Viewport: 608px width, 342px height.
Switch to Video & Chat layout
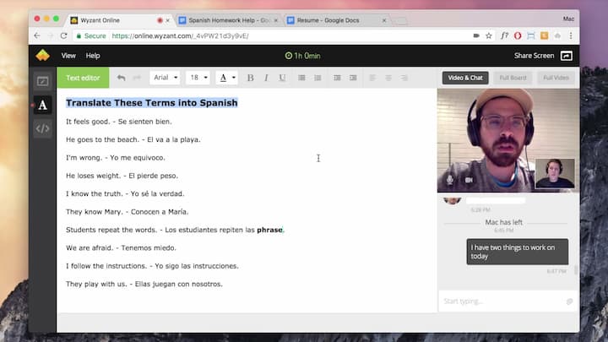[465, 78]
